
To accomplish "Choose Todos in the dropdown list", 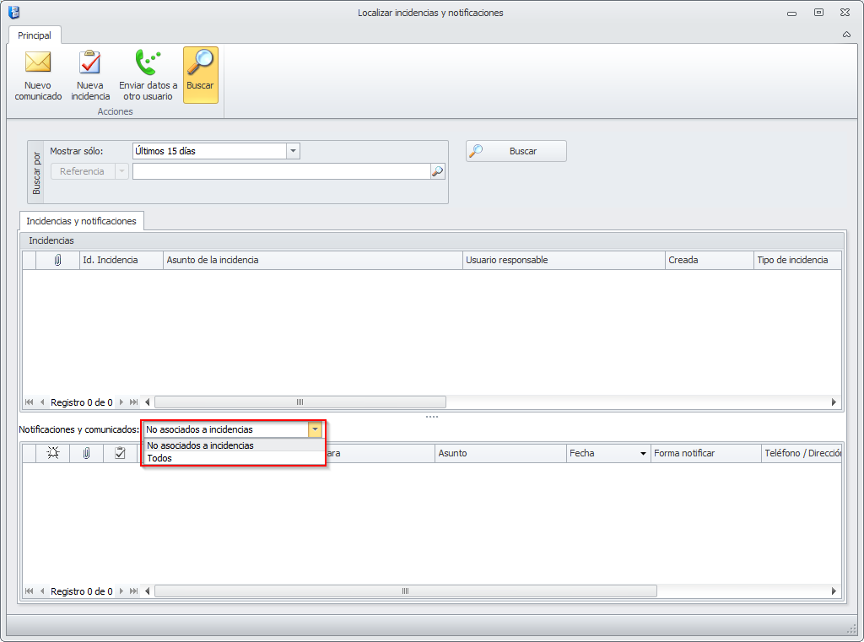I will tap(235, 458).
